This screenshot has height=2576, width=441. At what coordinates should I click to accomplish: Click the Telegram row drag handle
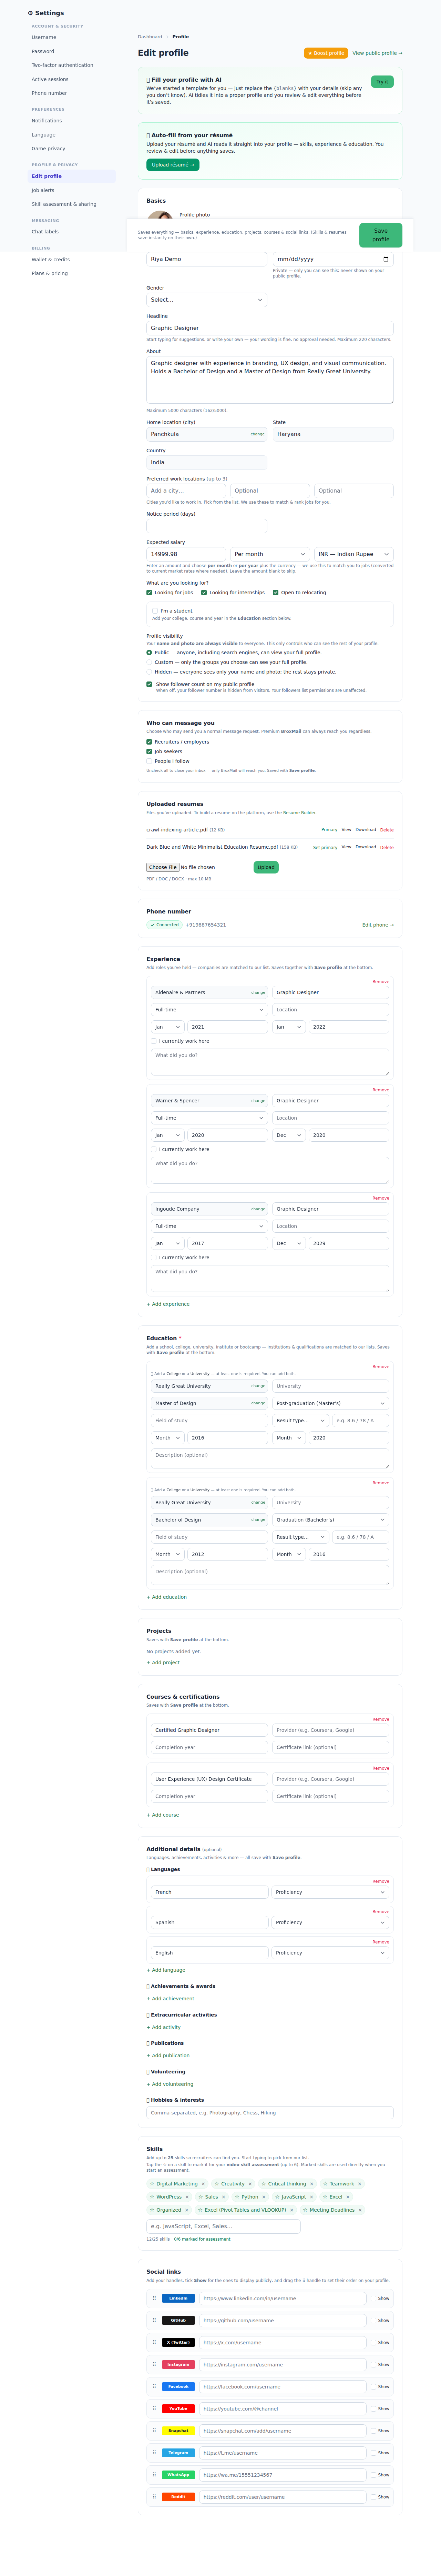pyautogui.click(x=154, y=2452)
